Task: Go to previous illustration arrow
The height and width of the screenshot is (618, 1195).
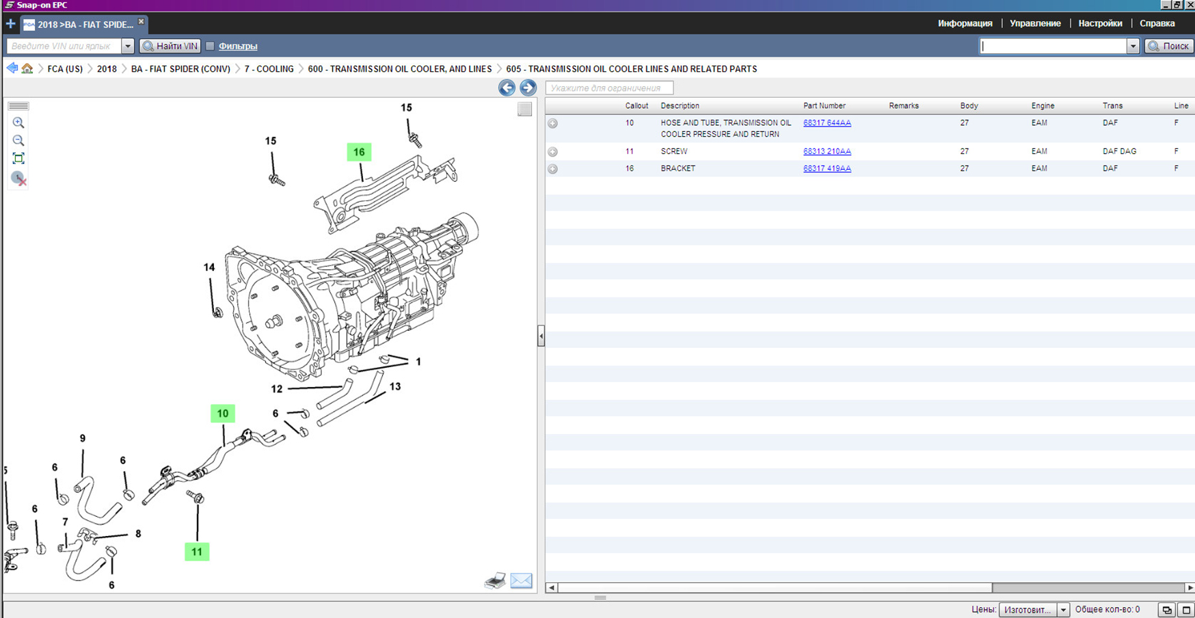Action: coord(507,88)
